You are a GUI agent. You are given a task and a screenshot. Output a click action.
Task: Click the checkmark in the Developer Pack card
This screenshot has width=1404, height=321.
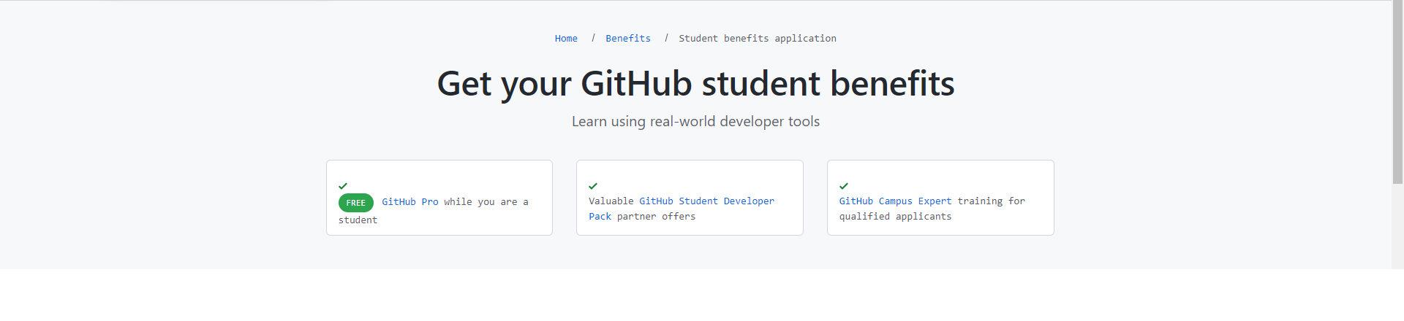point(593,186)
